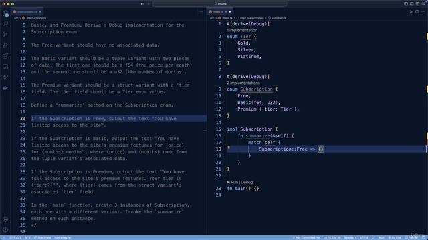This screenshot has height=240, width=428.
Task: Open the Extensions view
Action: [x=5, y=56]
